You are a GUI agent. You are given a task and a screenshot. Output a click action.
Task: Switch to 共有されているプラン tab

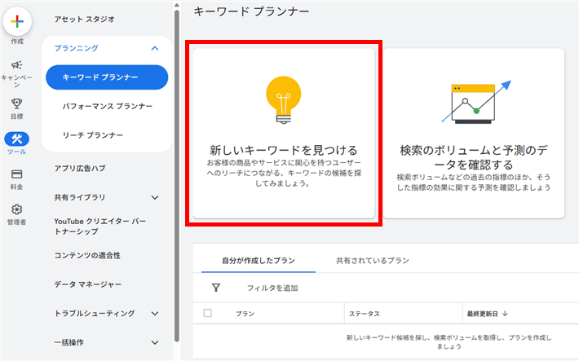tap(373, 261)
